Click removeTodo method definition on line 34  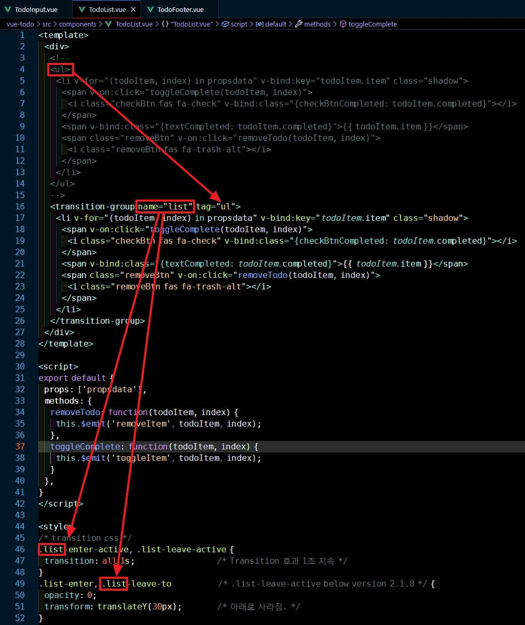coord(144,412)
